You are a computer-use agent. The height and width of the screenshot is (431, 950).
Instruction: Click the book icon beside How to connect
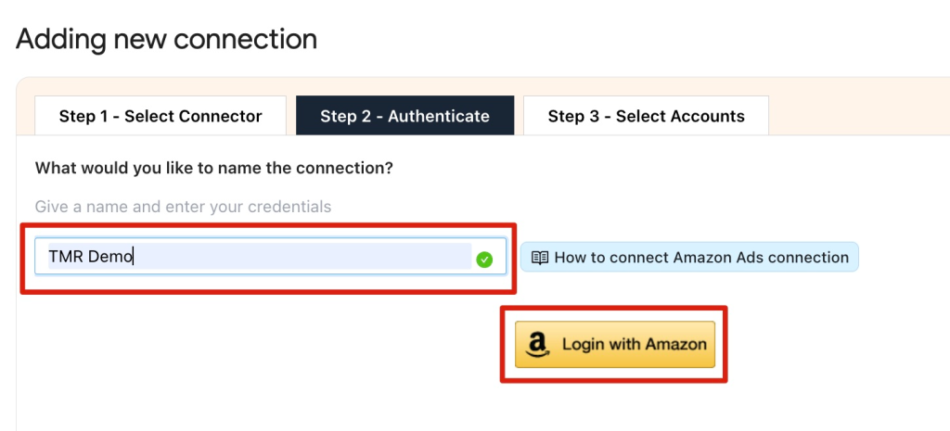click(539, 258)
